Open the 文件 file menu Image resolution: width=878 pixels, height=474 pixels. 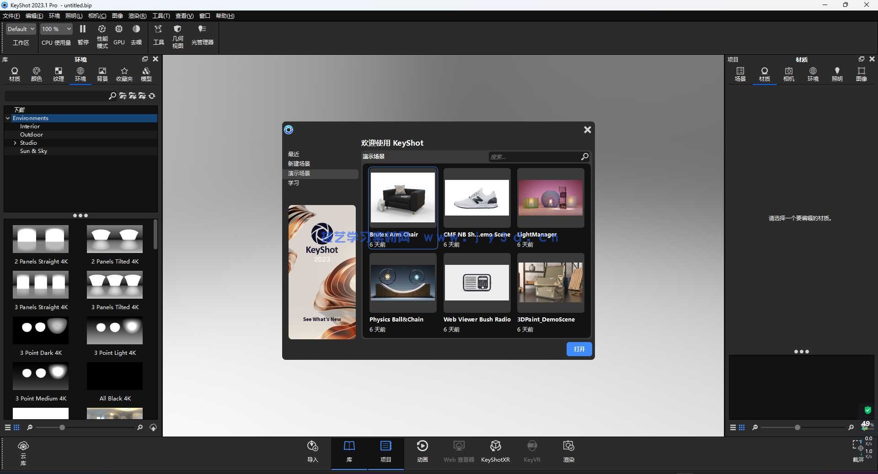click(x=11, y=16)
